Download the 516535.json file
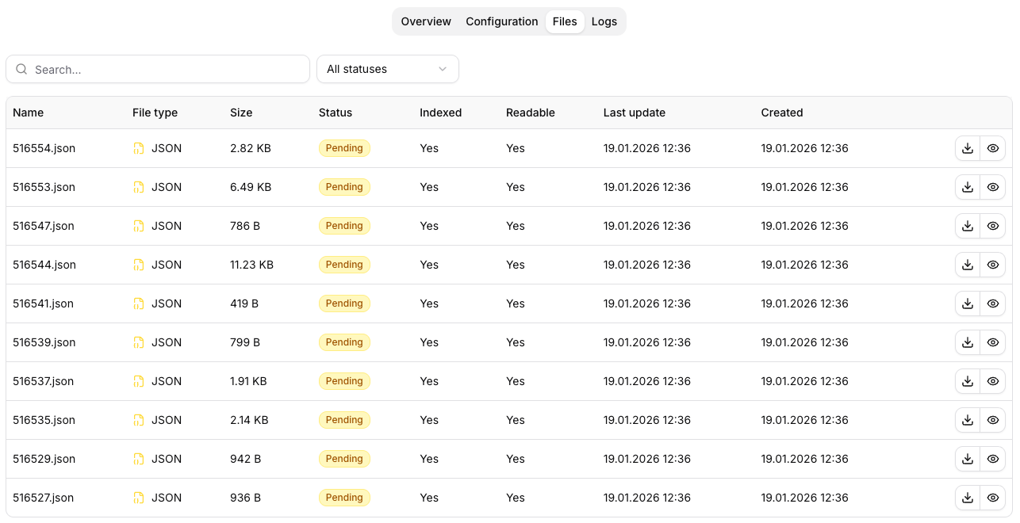This screenshot has height=523, width=1020. (967, 420)
